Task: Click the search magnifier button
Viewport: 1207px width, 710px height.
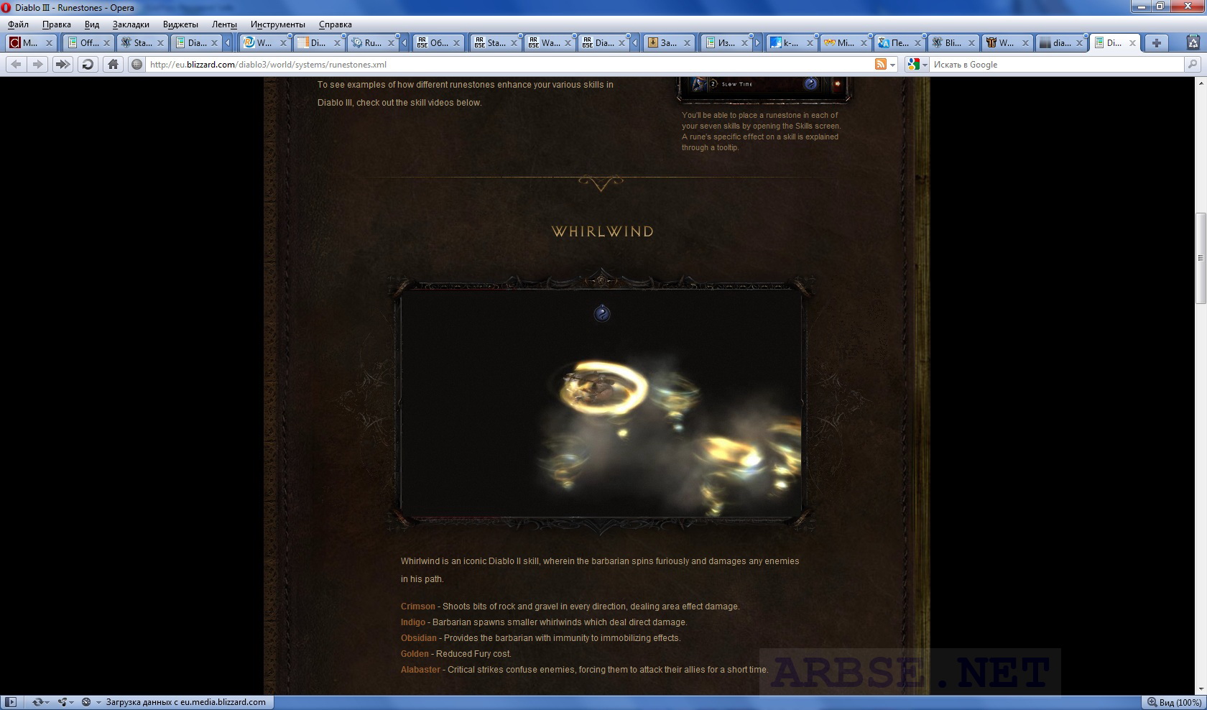Action: tap(1193, 64)
